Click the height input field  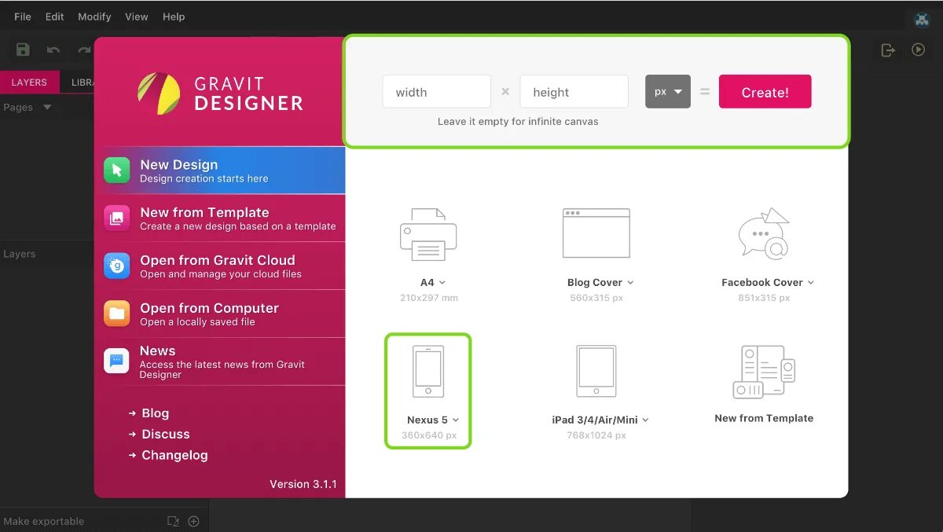[574, 92]
